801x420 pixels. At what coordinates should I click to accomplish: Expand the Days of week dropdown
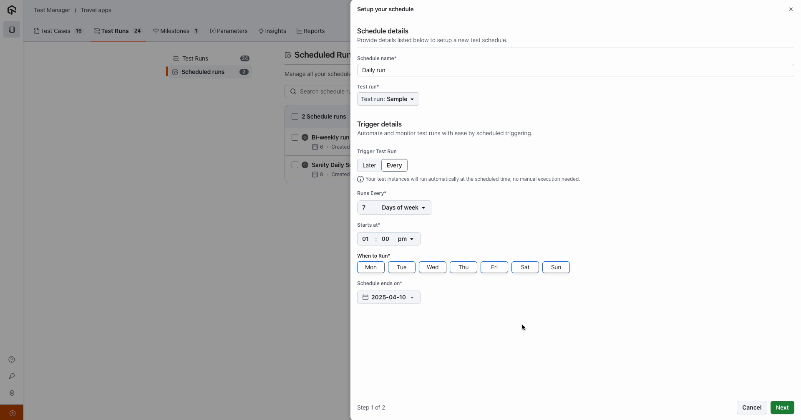[403, 207]
